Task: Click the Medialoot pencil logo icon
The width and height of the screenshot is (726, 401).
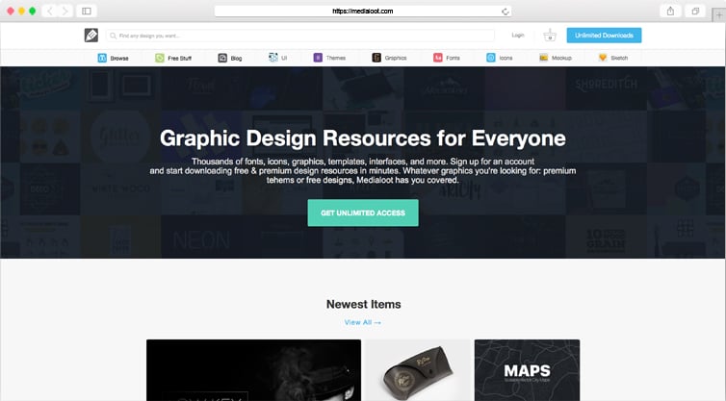Action: click(x=91, y=36)
